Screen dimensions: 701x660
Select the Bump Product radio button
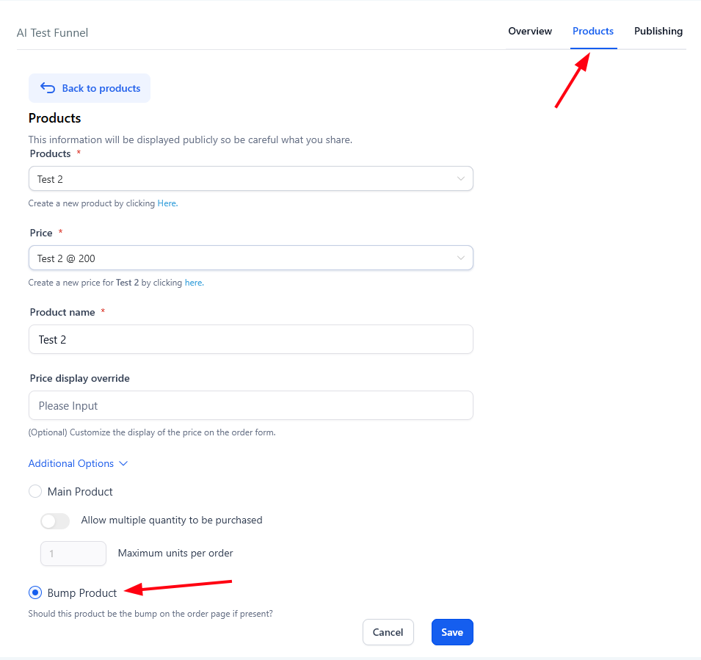tap(35, 592)
